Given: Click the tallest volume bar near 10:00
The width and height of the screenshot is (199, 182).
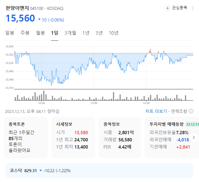Looking at the screenshot, I should coord(44,95).
